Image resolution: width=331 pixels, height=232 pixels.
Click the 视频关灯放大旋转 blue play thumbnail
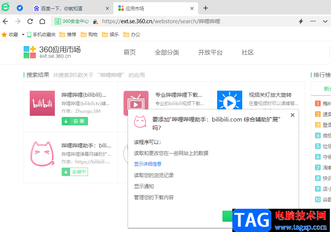pyautogui.click(x=229, y=100)
